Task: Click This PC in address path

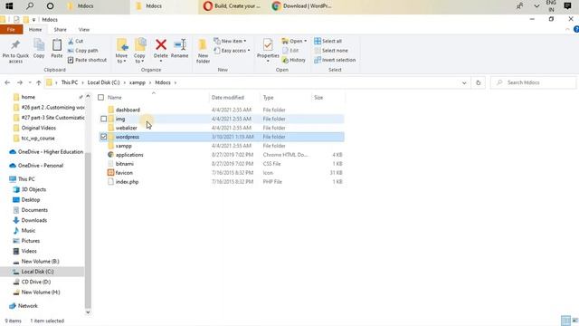Action: tap(70, 82)
